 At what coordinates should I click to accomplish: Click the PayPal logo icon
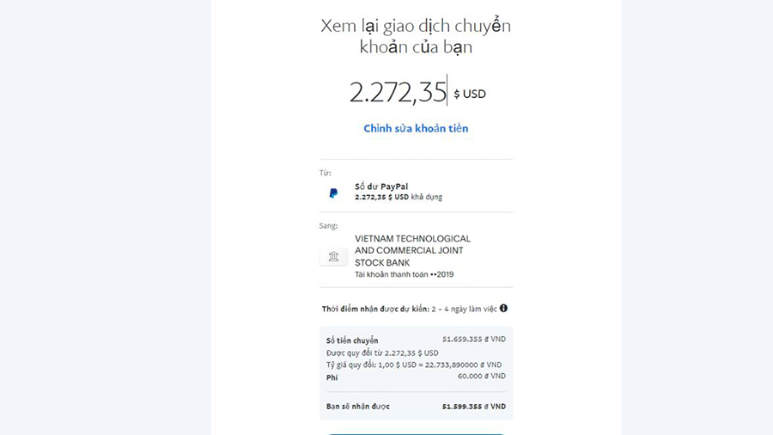coord(333,193)
